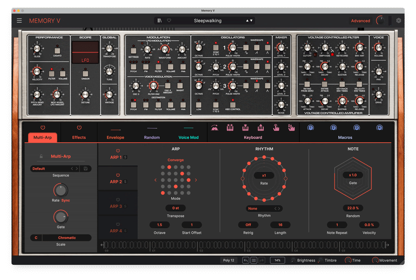Select Macro 3 icon
Screen dimensions: 416x280
pyautogui.click(x=357, y=128)
